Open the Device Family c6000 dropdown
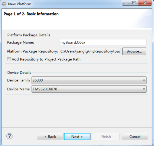 89,80
